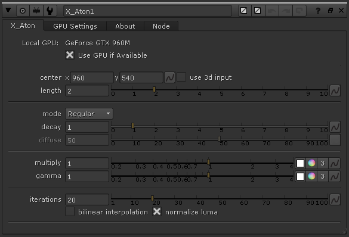Screen dimensions: 349x237
Task: Enable the bilinear interpolation checkbox
Action: [x=70, y=211]
